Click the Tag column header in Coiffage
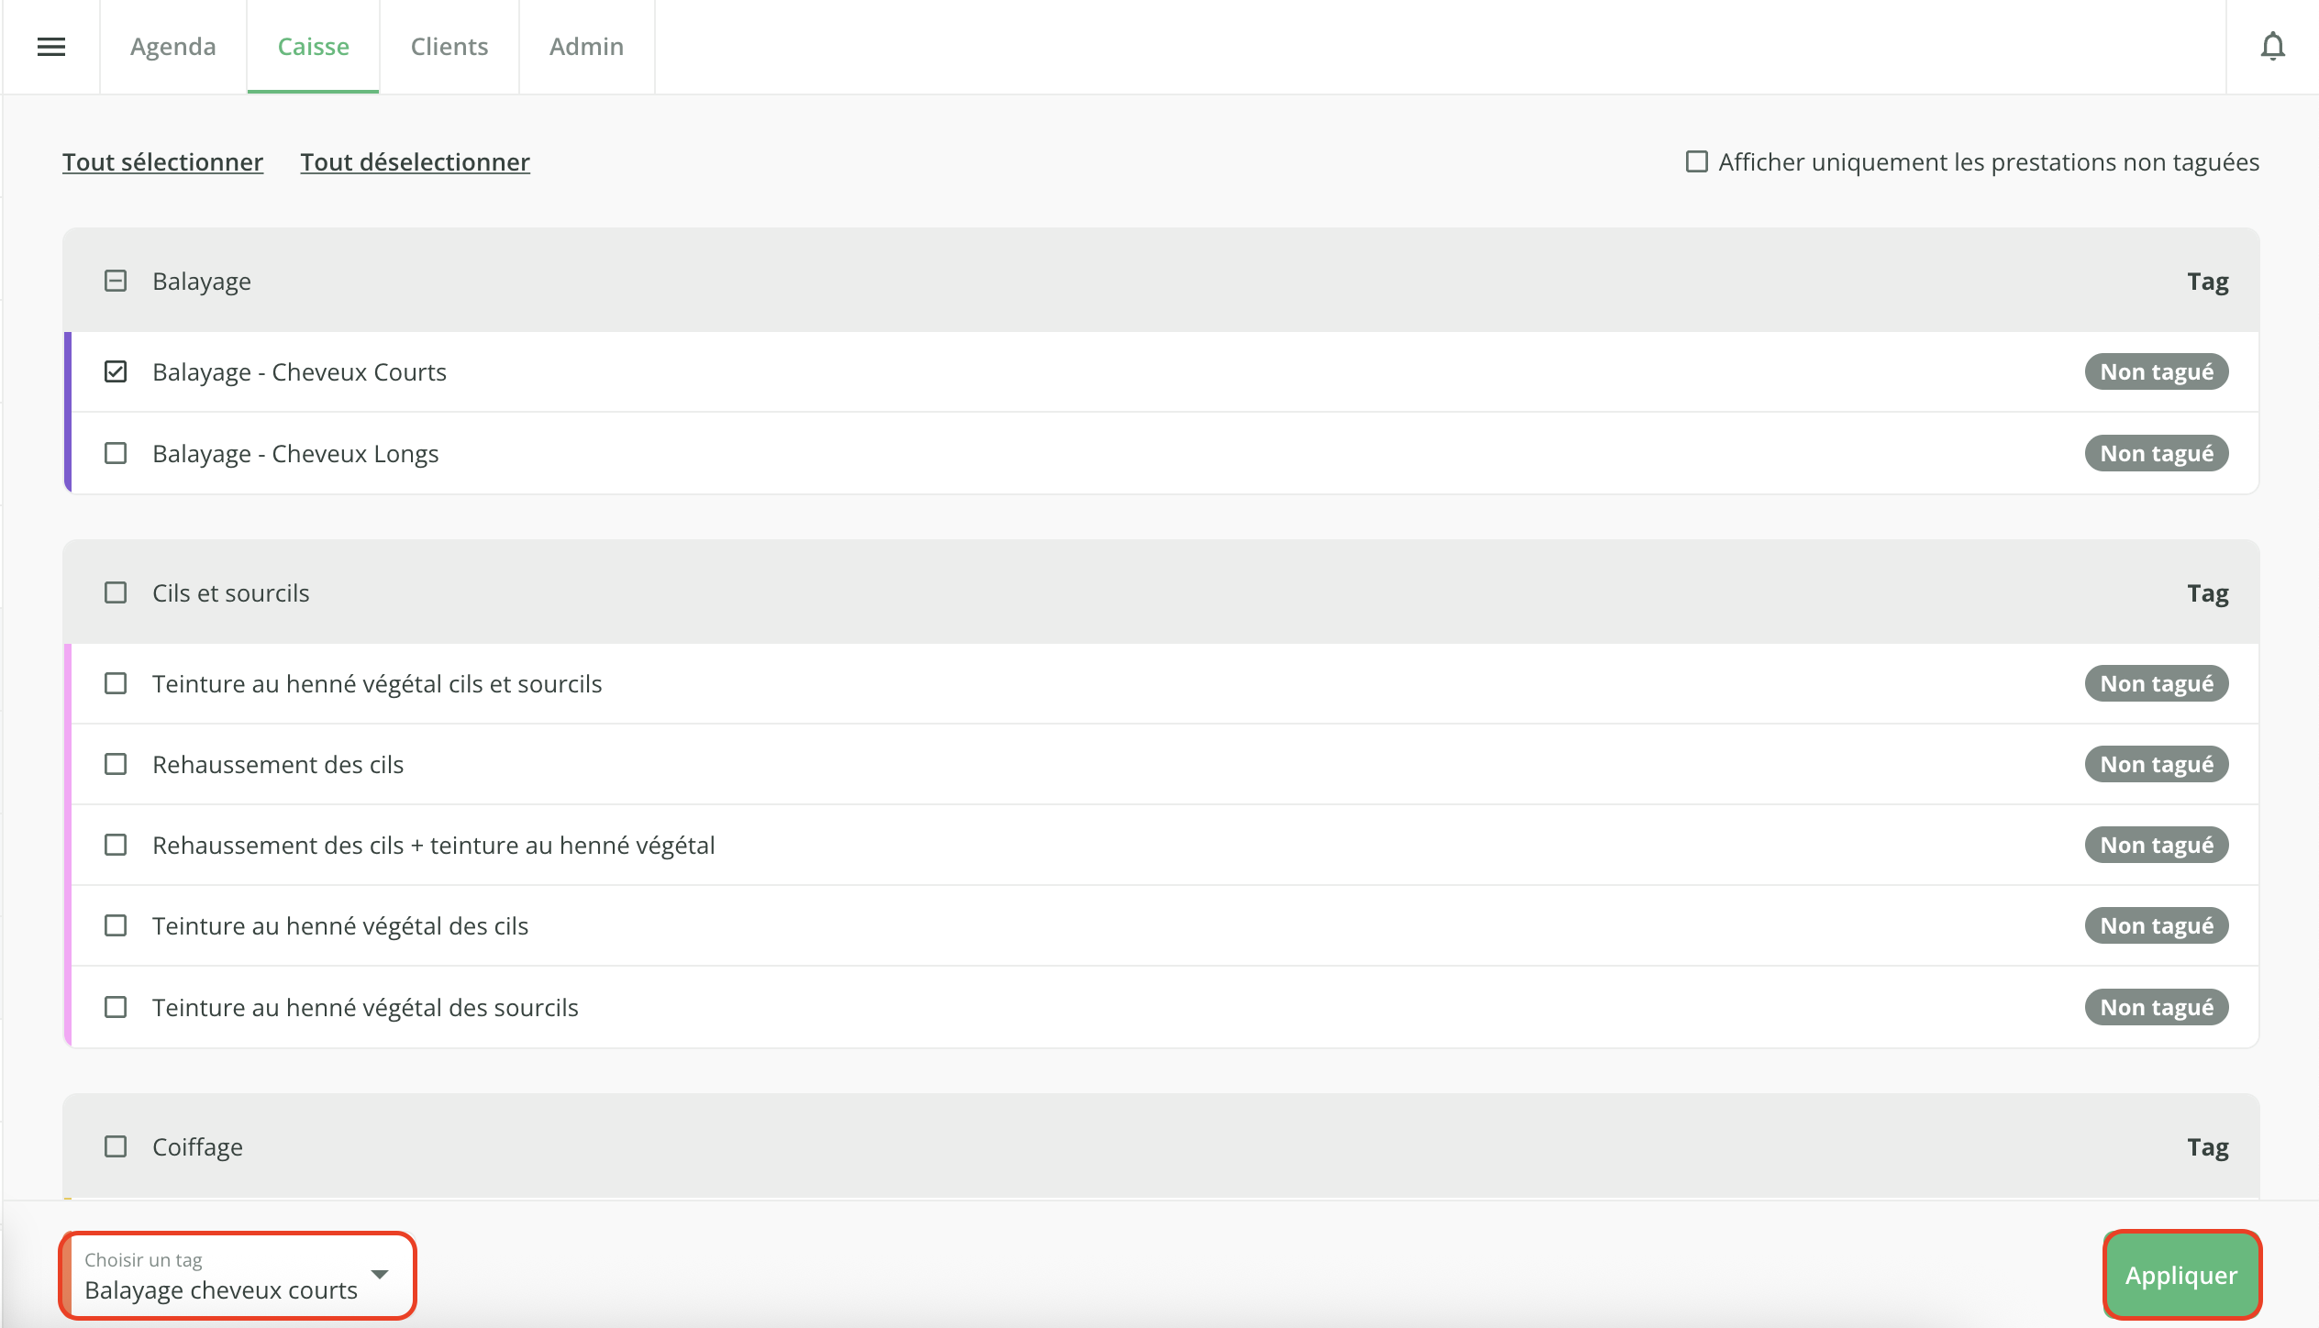The width and height of the screenshot is (2319, 1328). click(x=2207, y=1147)
